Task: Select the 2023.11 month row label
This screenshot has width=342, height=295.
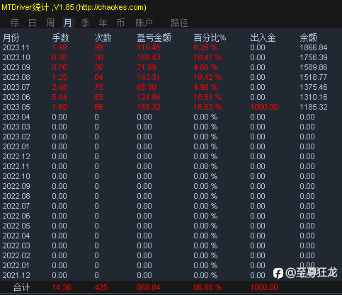Action: pyautogui.click(x=16, y=47)
